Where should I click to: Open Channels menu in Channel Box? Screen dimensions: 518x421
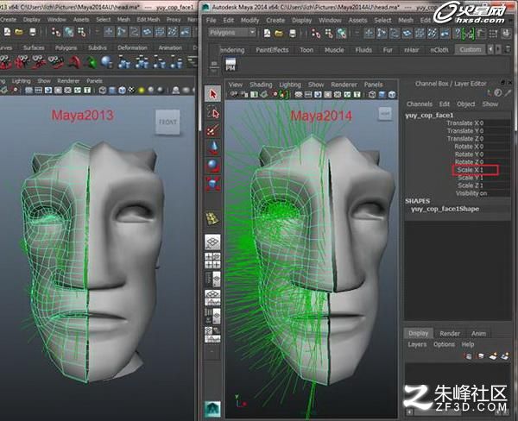[x=420, y=104]
